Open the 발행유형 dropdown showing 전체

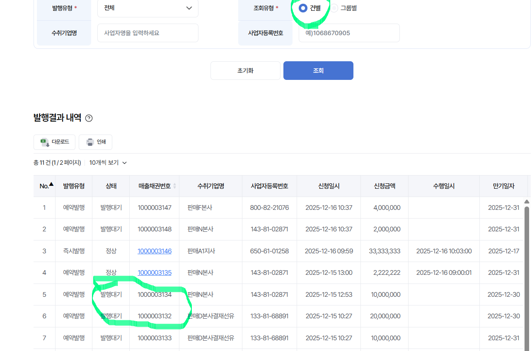[x=148, y=8]
